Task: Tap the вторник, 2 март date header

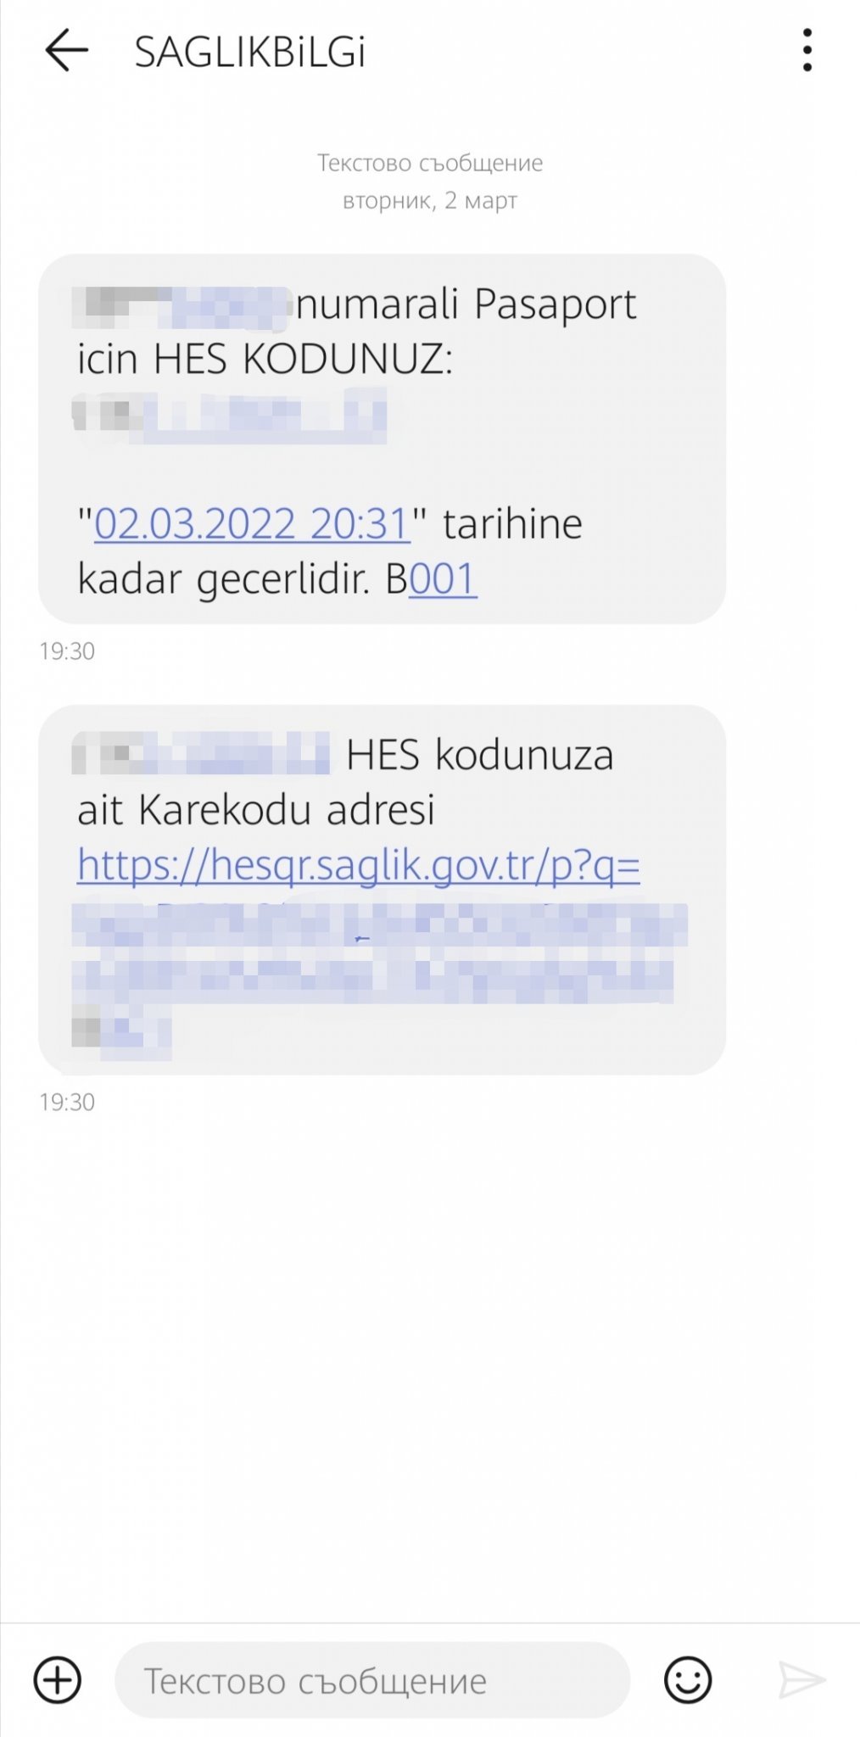Action: click(430, 201)
